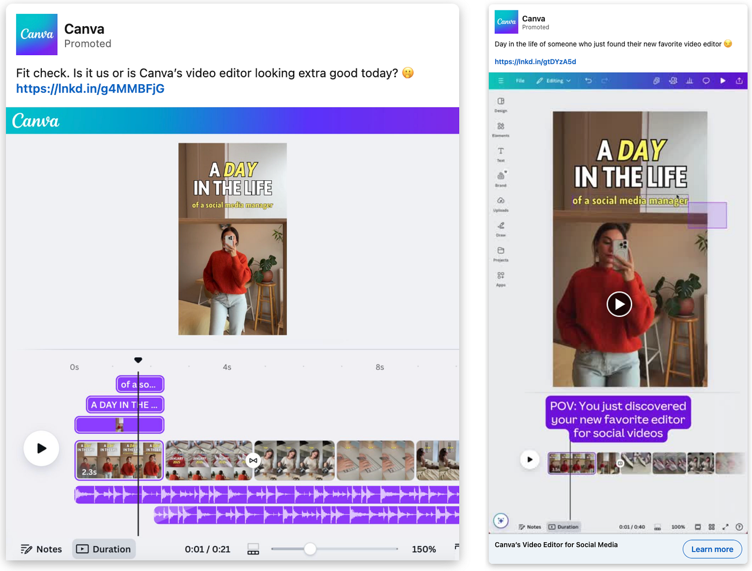Click the 4s mark on left ad timeline ruler
This screenshot has width=752, height=571.
coord(227,367)
